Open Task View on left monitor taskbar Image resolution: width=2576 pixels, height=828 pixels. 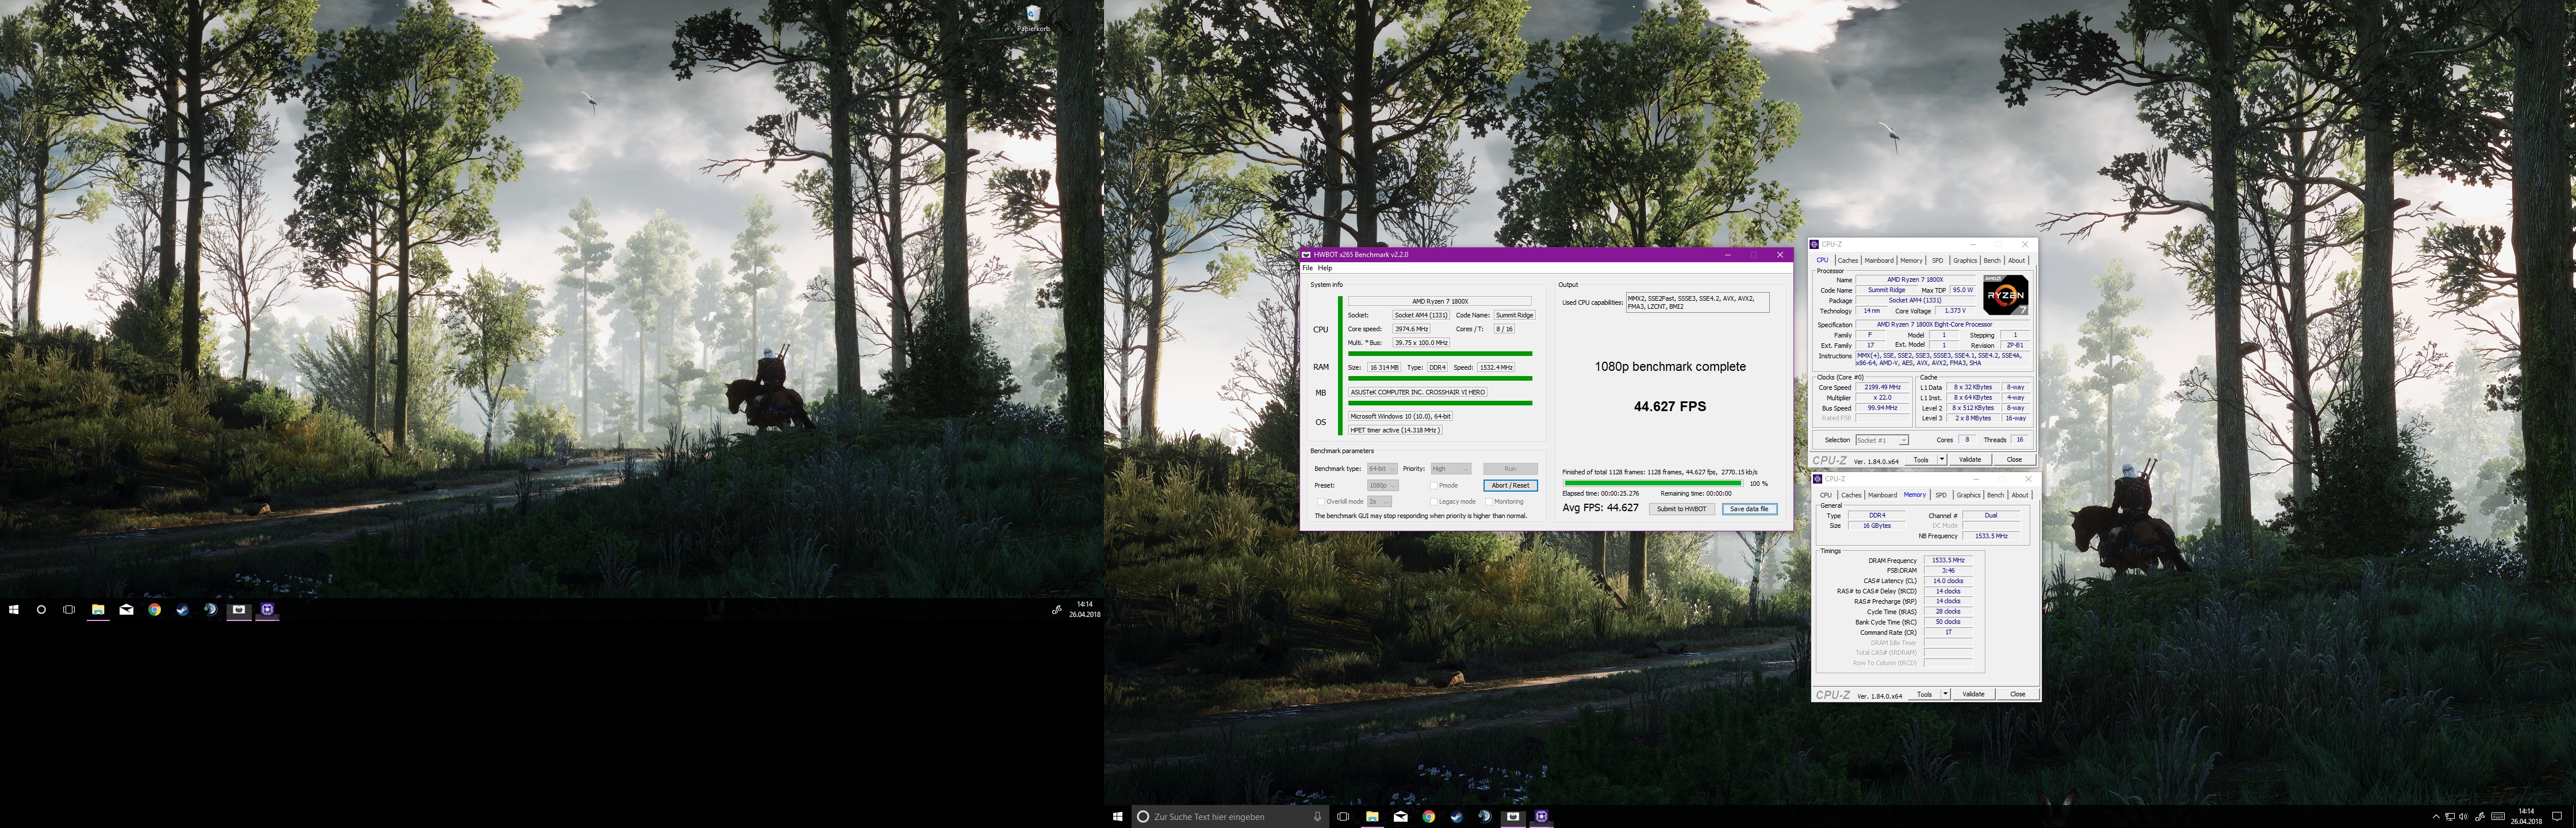click(x=69, y=609)
